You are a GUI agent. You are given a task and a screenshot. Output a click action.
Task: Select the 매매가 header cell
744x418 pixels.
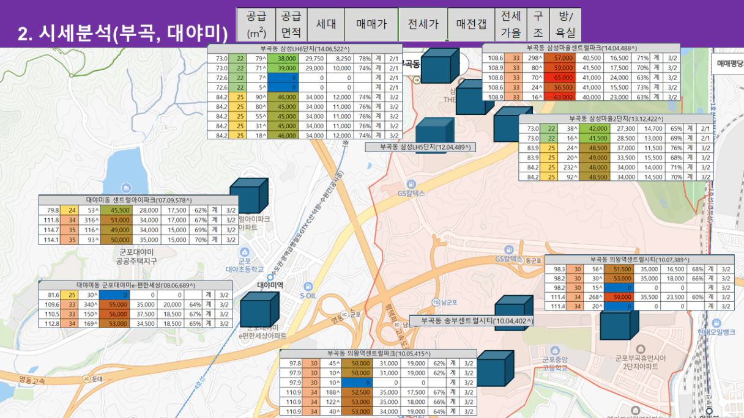[x=371, y=24]
